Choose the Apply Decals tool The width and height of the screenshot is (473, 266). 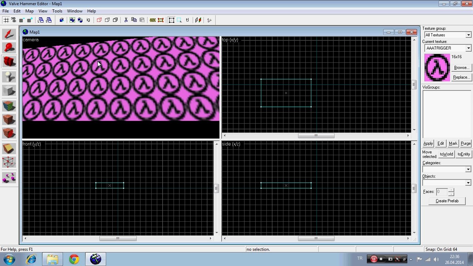[x=9, y=133]
